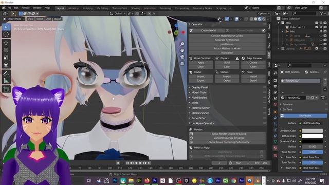The width and height of the screenshot is (329, 185).
Task: Select the Move tool
Action: pyautogui.click(x=6, y=43)
